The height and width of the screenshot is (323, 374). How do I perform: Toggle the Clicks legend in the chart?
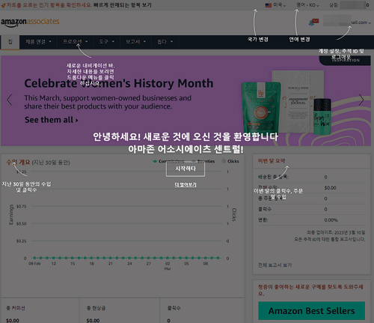230,161
